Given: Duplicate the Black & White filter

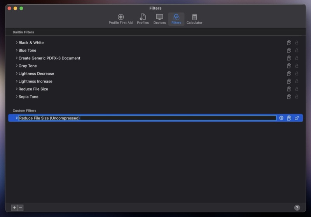Looking at the screenshot, I should click(289, 42).
